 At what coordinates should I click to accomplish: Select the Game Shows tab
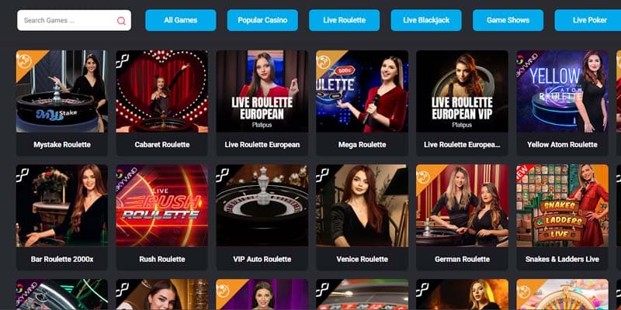[x=508, y=20]
